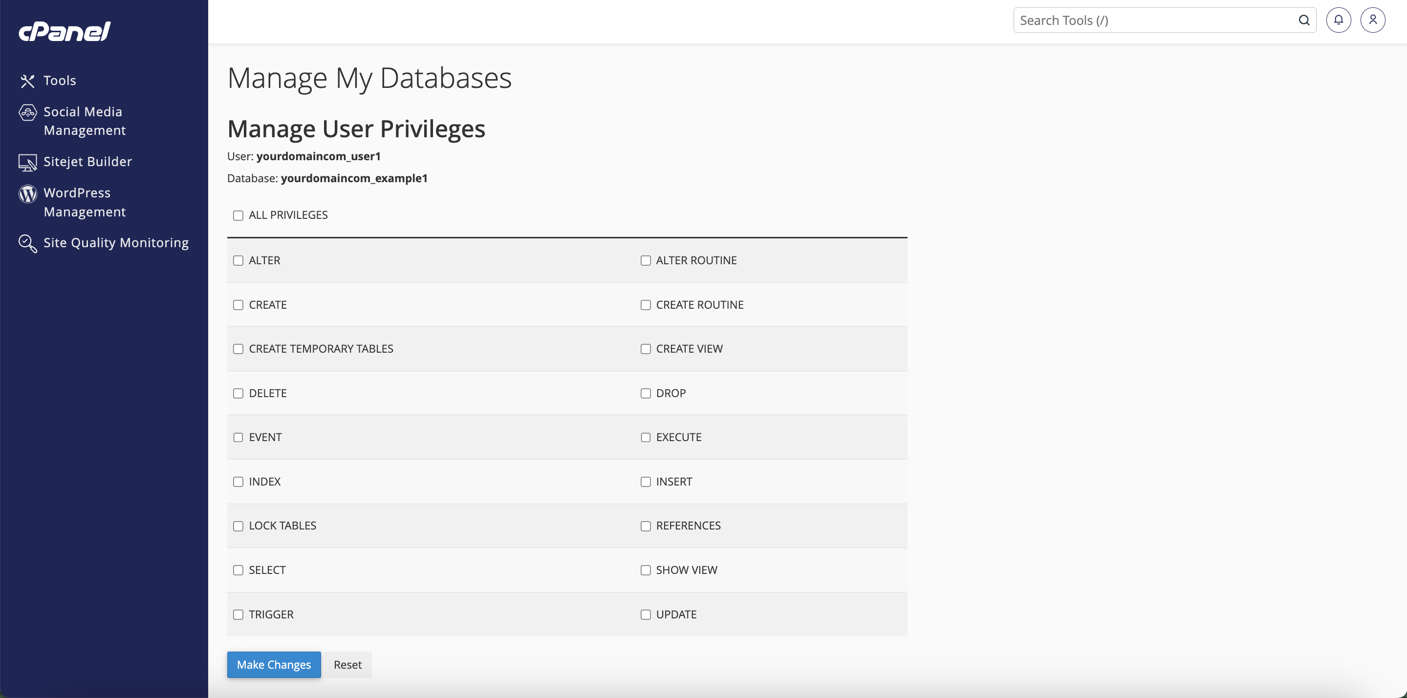
Task: Check the ALL PRIVILEGES checkbox
Action: [x=238, y=215]
